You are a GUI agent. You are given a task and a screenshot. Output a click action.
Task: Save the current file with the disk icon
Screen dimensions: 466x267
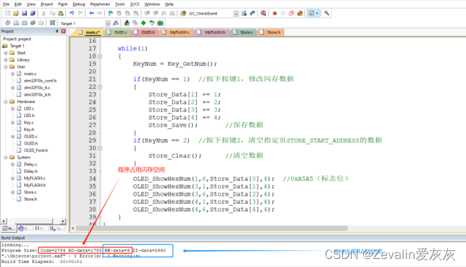point(24,13)
